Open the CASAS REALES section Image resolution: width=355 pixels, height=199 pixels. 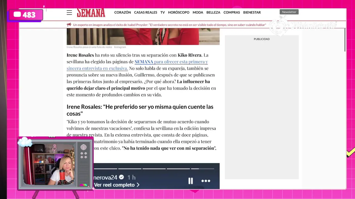146,12
